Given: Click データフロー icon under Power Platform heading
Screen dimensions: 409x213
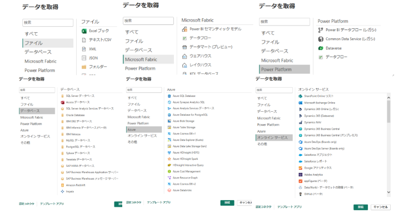Looking at the screenshot, I should [x=321, y=57].
